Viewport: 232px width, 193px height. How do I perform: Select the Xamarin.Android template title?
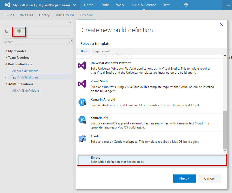click(x=103, y=100)
